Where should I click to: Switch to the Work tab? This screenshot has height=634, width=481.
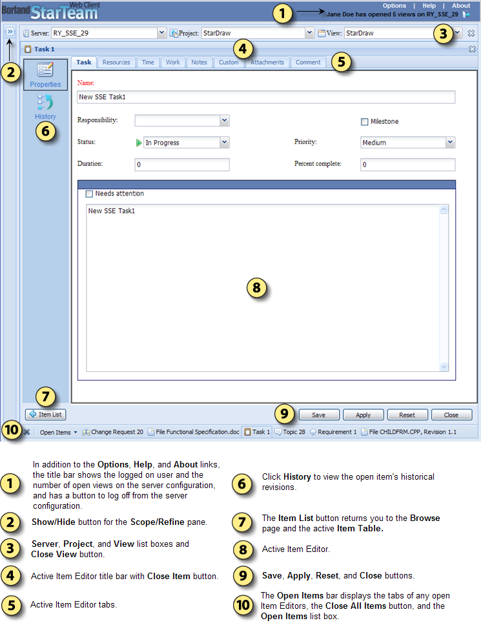point(173,63)
